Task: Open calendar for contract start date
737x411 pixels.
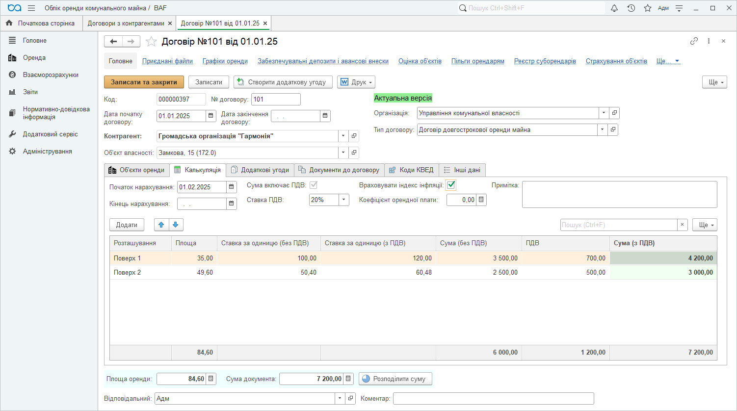Action: (211, 116)
